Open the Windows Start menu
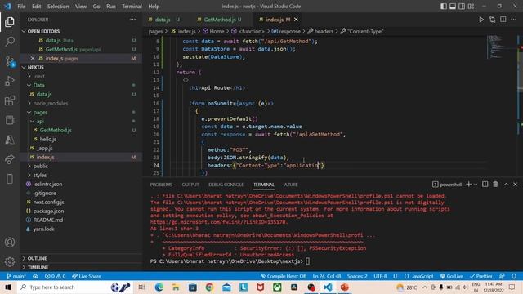The width and height of the screenshot is (523, 294). (8, 287)
